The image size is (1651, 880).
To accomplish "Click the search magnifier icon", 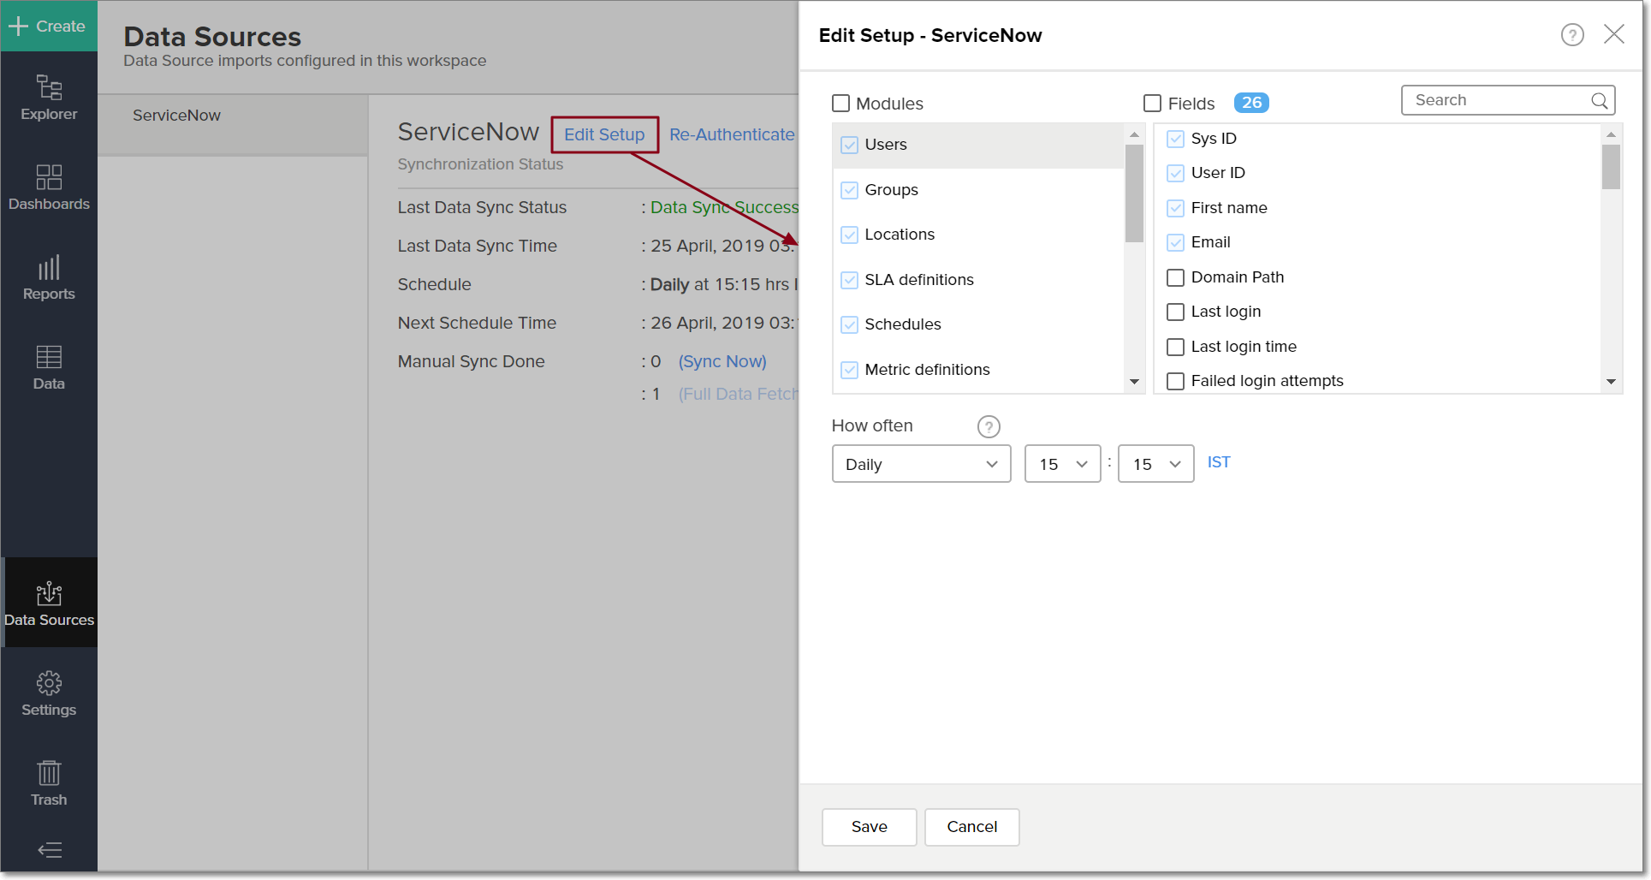I will (x=1599, y=101).
